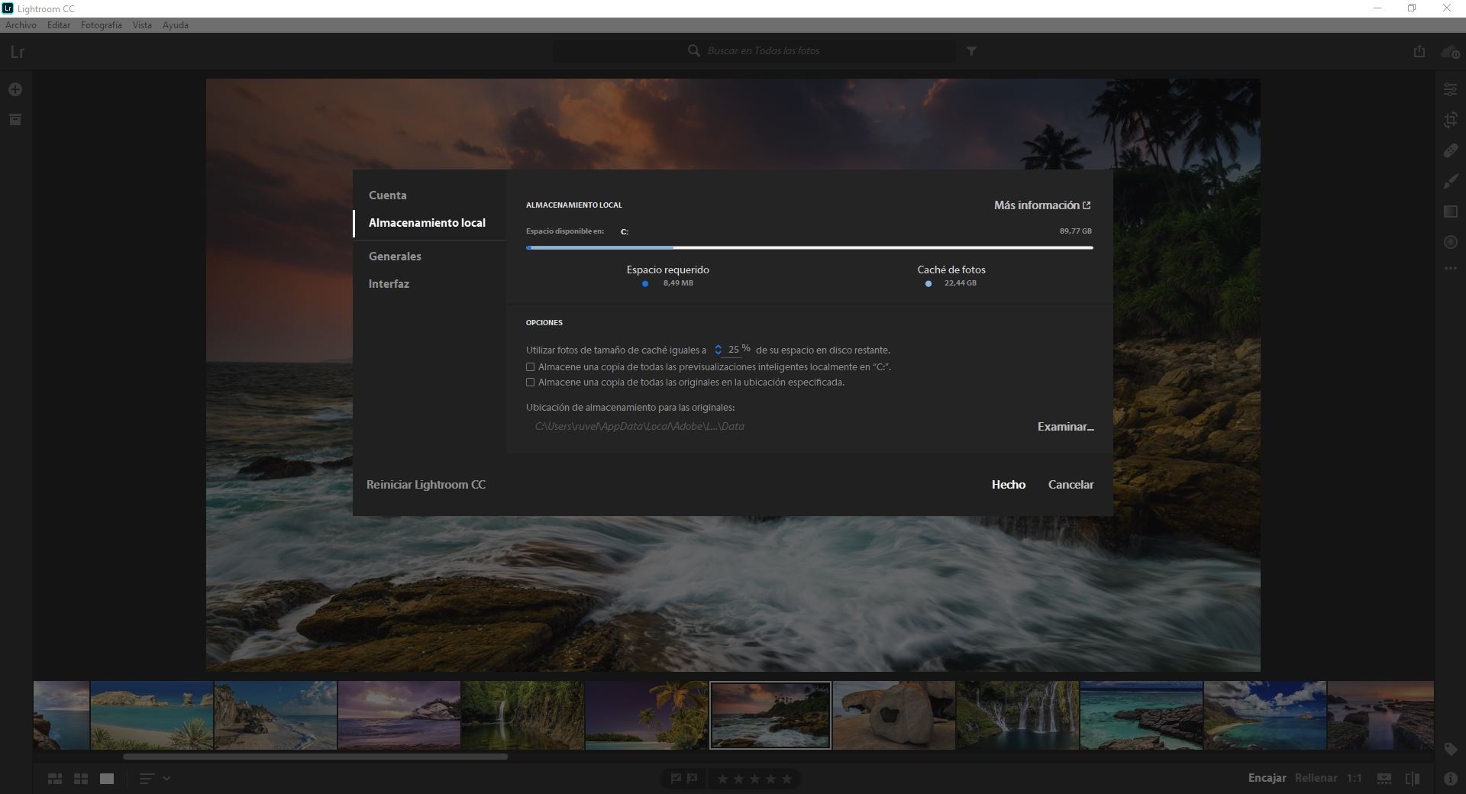Open the Edit sliders panel icon

(x=1451, y=89)
